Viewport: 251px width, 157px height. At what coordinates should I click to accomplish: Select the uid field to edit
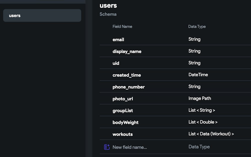coord(116,63)
